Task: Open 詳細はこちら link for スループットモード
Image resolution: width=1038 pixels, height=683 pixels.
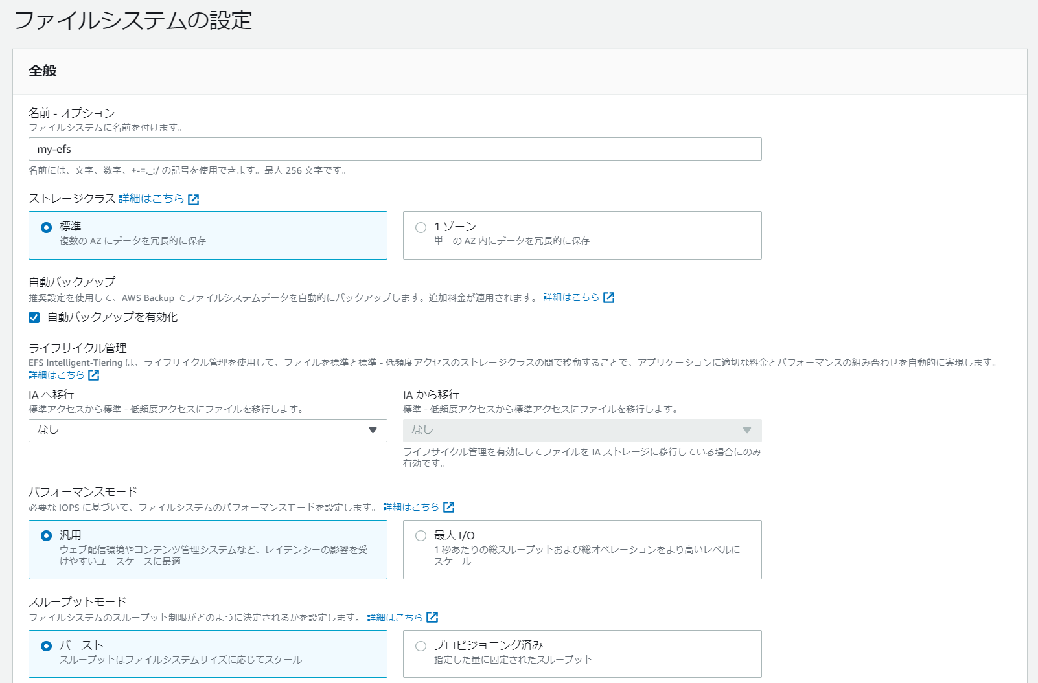Action: point(395,617)
